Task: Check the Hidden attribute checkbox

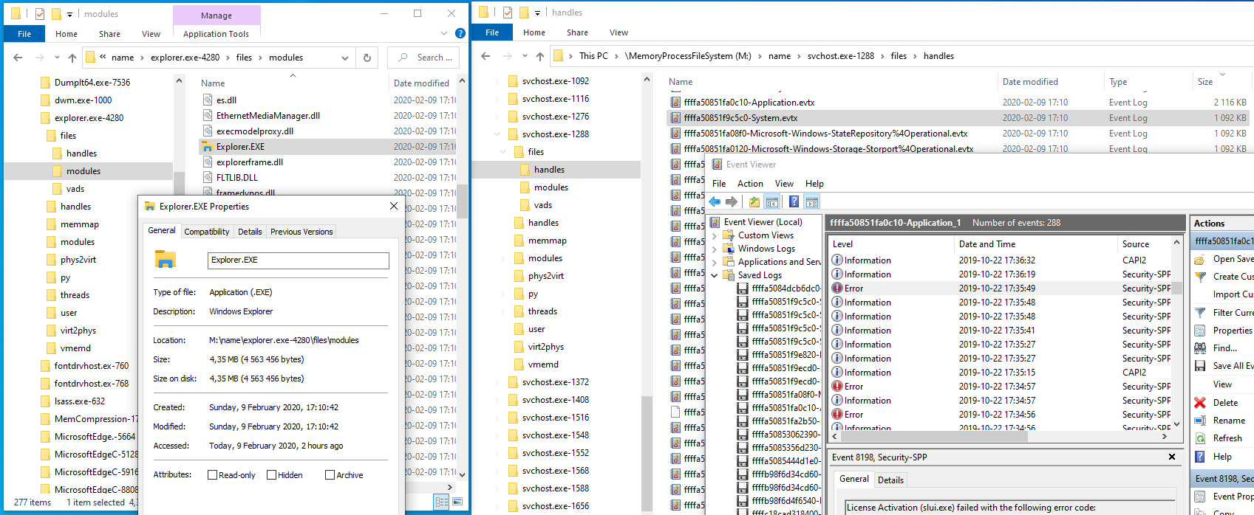Action: 271,475
